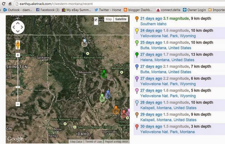Click Report a map error link
Image resolution: width=225 pixels, height=144 pixels.
[x=116, y=142]
